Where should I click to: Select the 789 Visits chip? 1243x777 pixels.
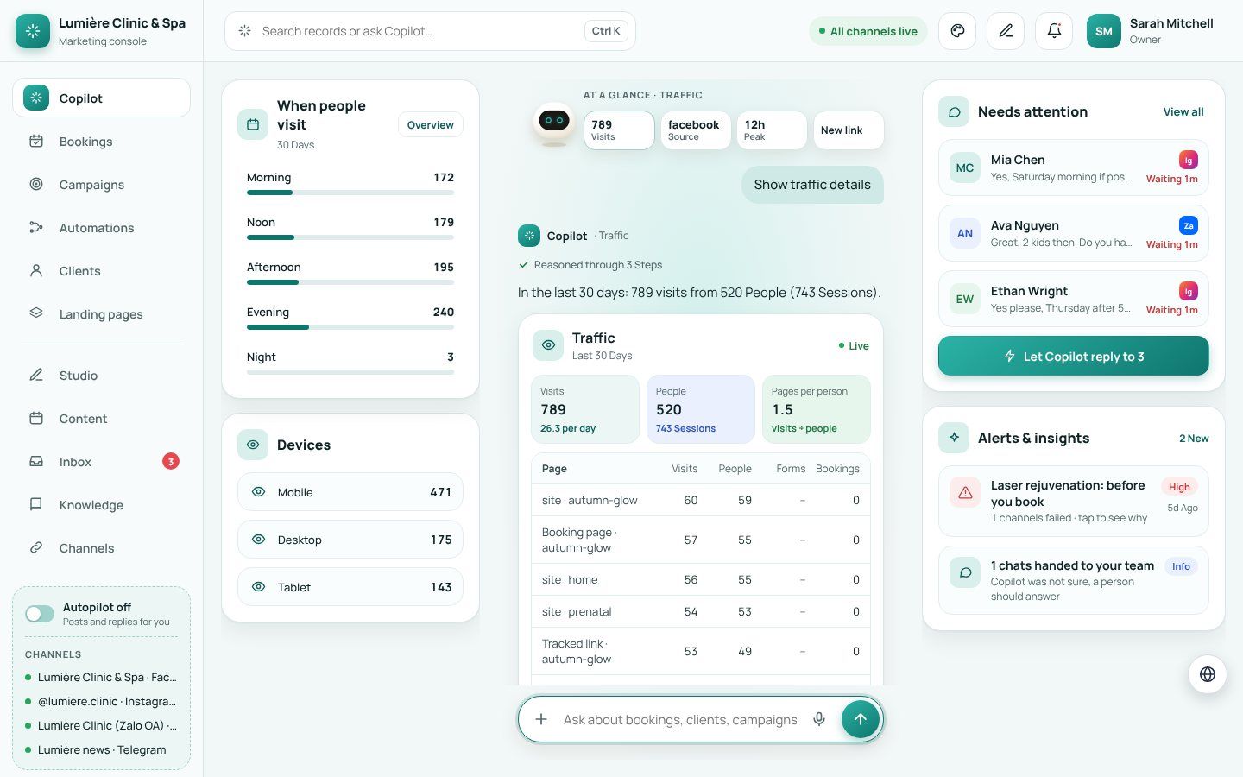tap(619, 130)
